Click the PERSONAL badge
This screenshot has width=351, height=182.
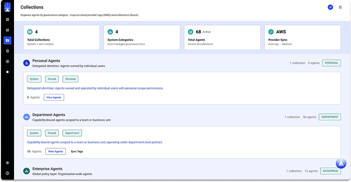332,63
